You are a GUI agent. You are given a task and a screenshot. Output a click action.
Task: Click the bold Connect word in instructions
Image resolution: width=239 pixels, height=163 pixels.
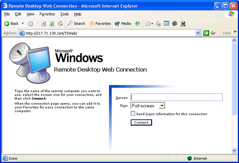[39, 99]
